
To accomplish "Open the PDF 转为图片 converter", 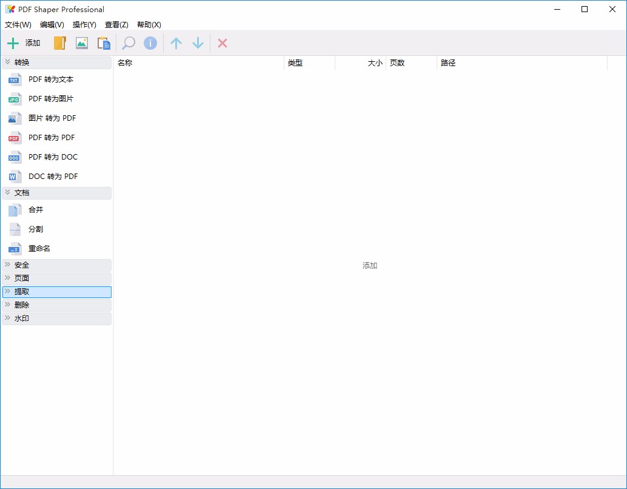I will click(51, 98).
